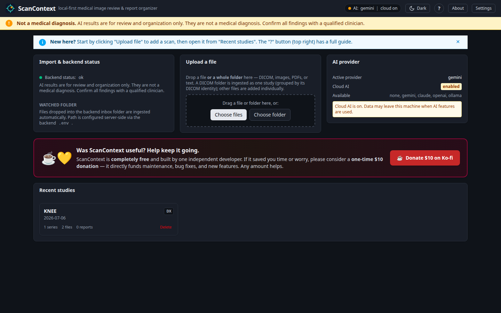Toggle the Dark theme button
Viewport: 501px width, 313px height.
[x=417, y=8]
